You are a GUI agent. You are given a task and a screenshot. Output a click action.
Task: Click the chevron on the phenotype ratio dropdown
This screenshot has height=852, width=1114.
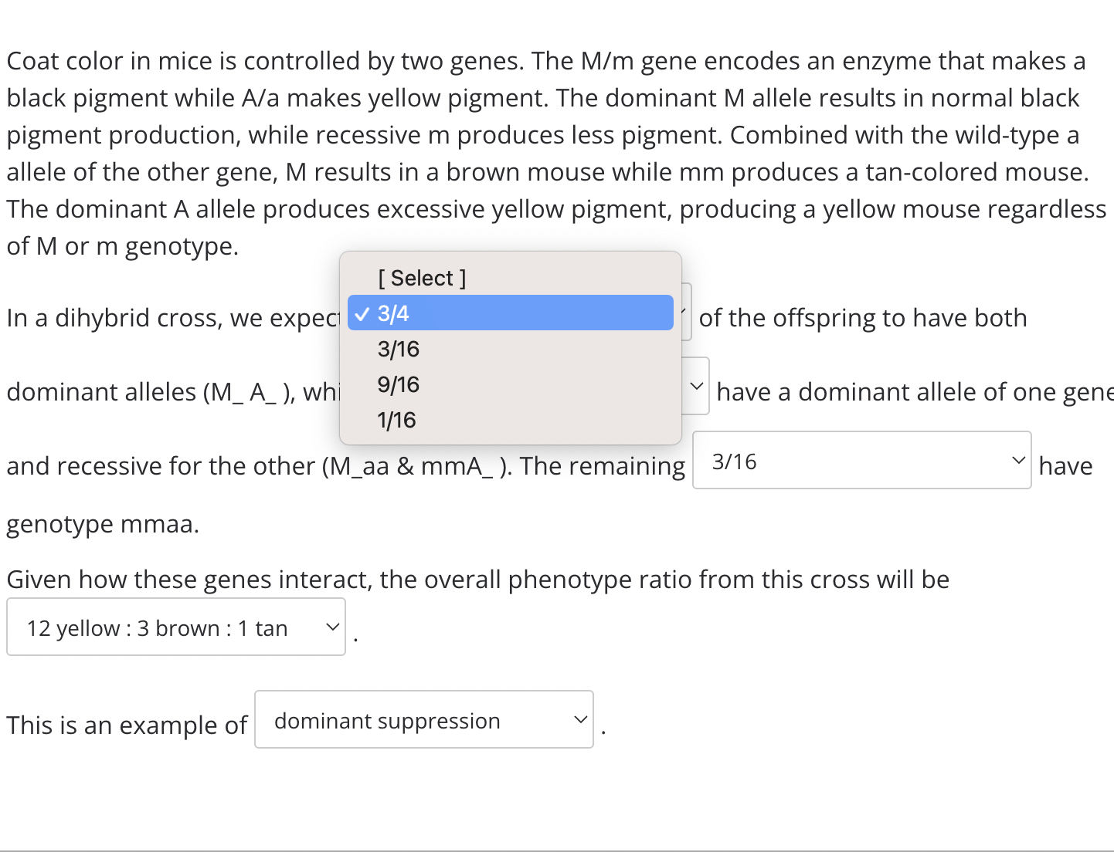click(332, 627)
